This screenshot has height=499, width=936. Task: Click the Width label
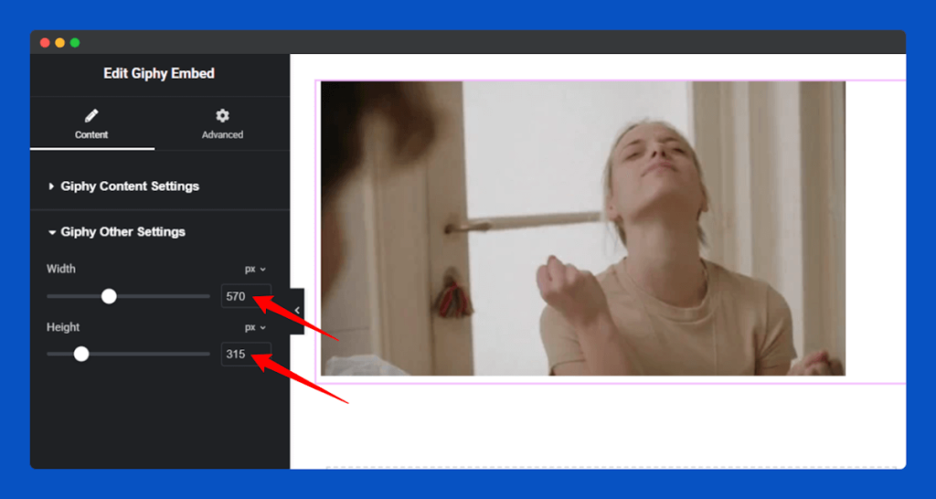tap(61, 270)
